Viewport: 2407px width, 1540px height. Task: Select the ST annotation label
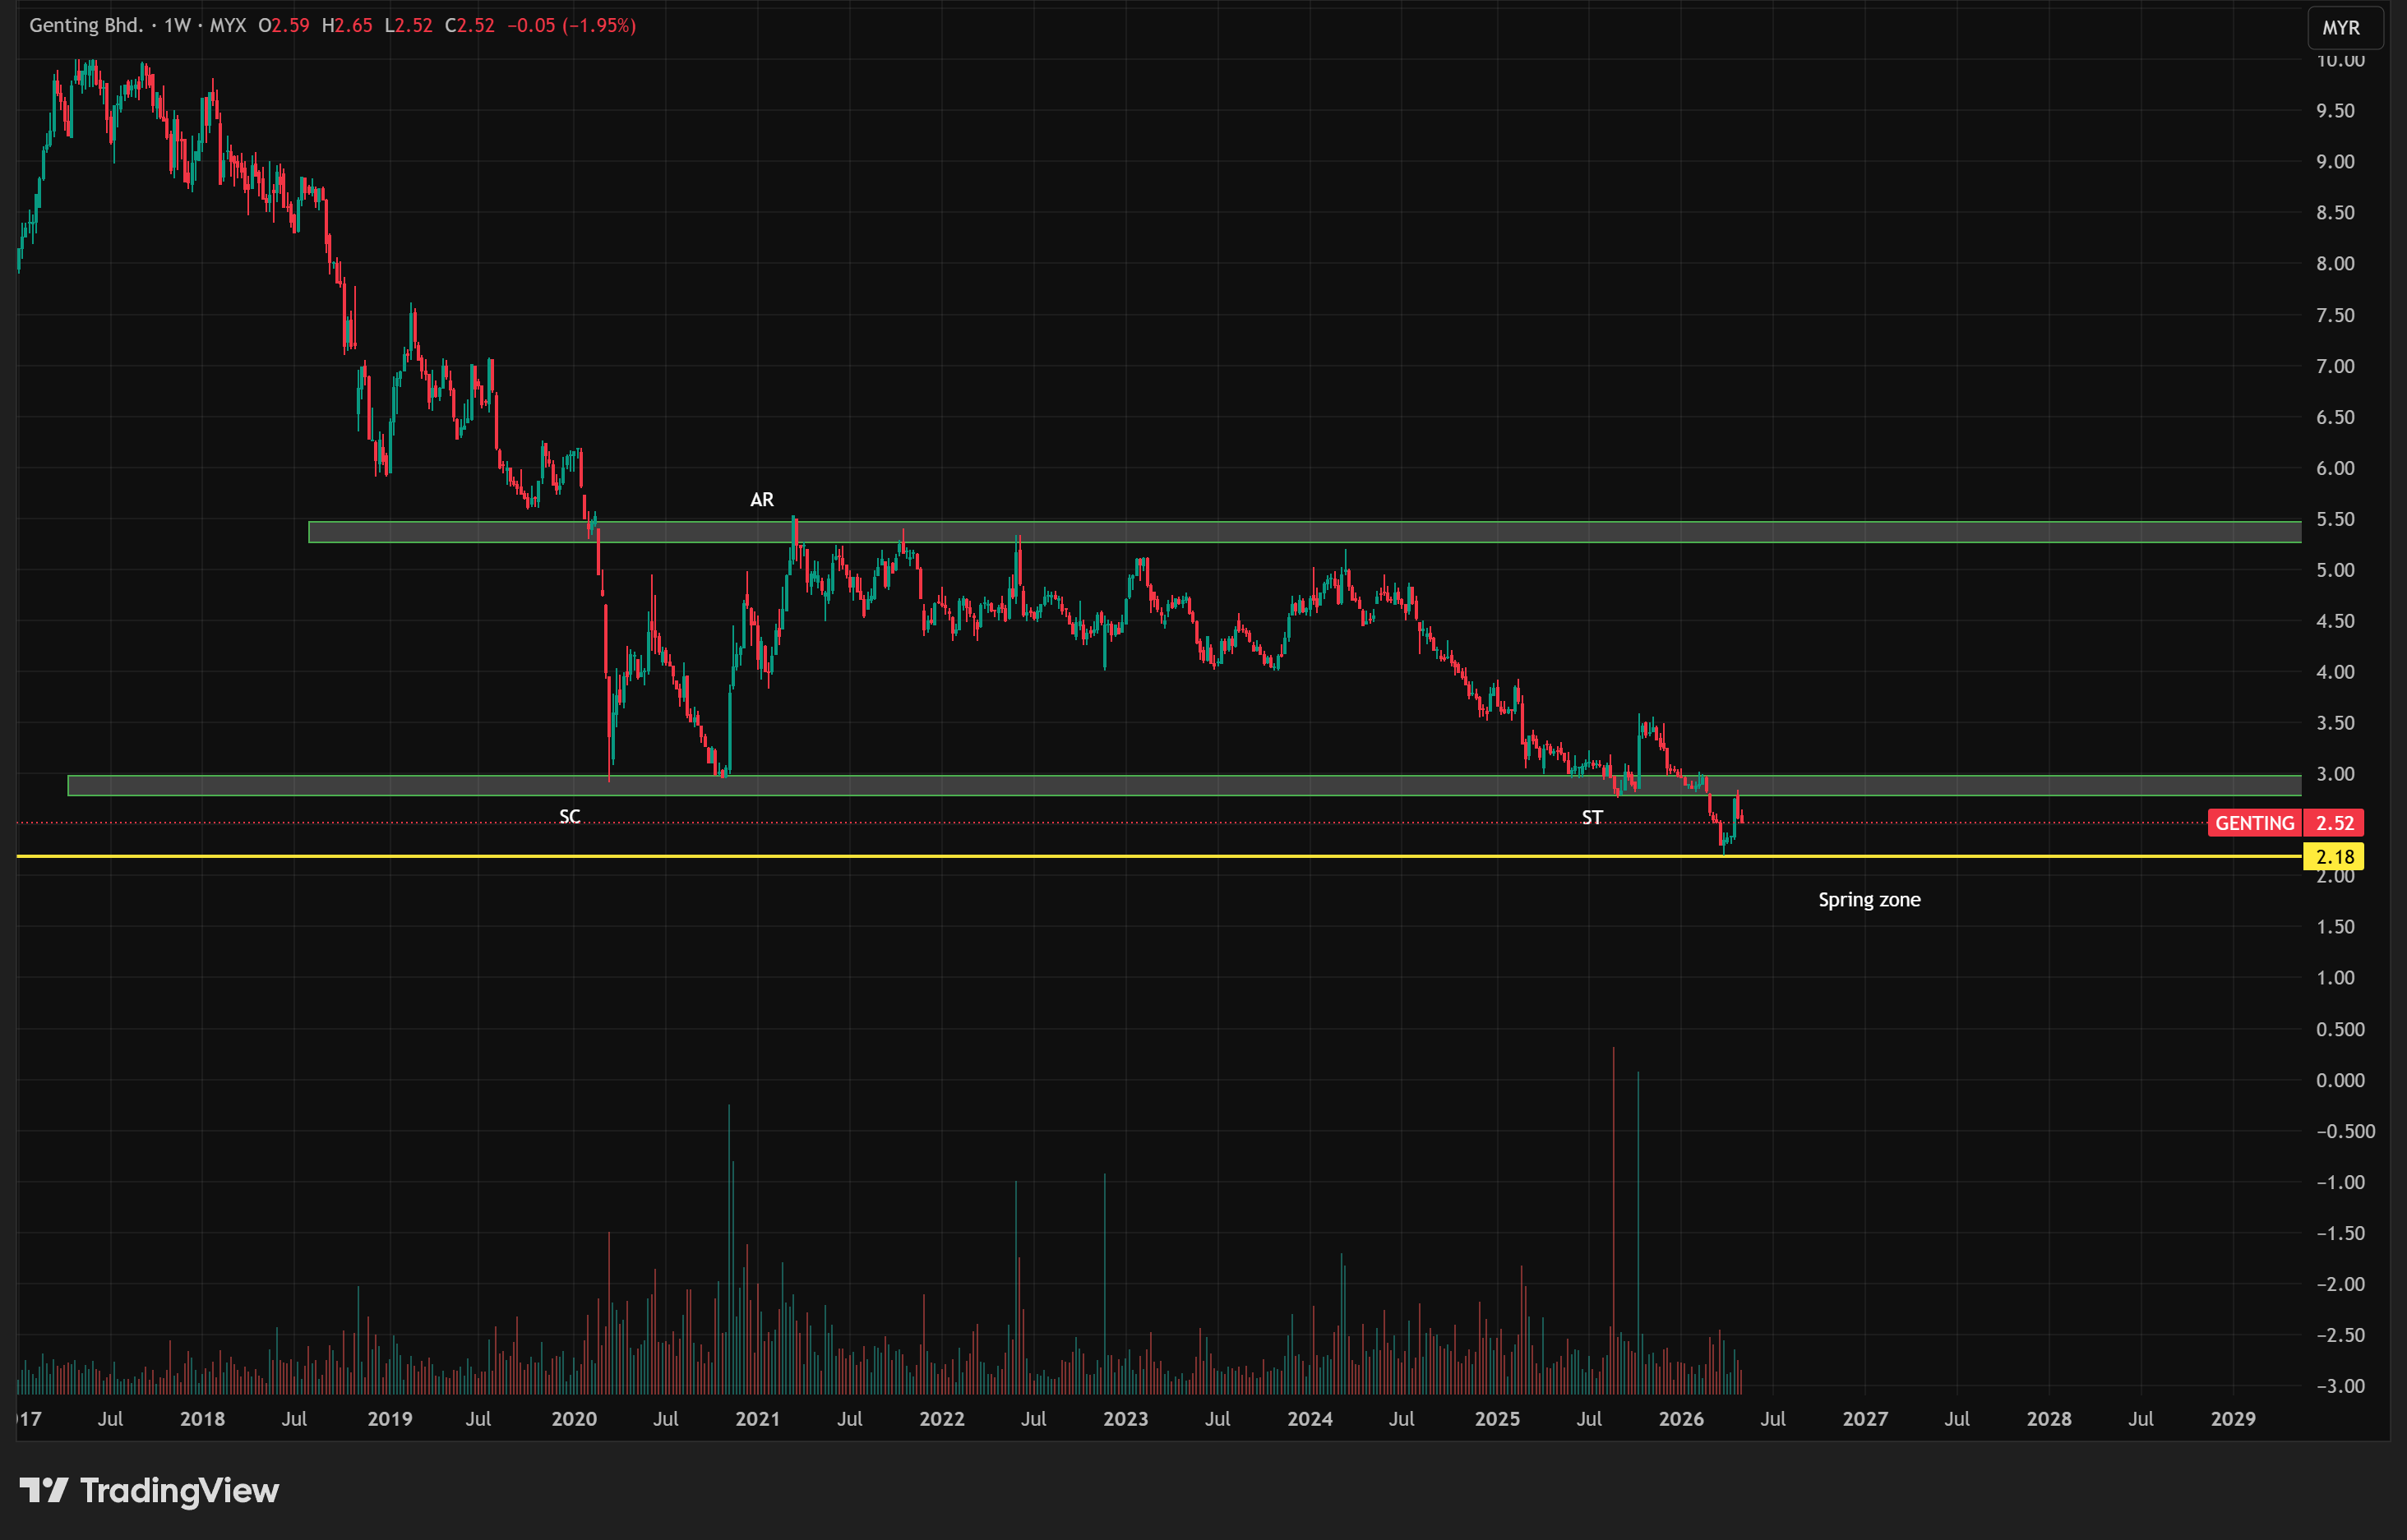[1592, 818]
